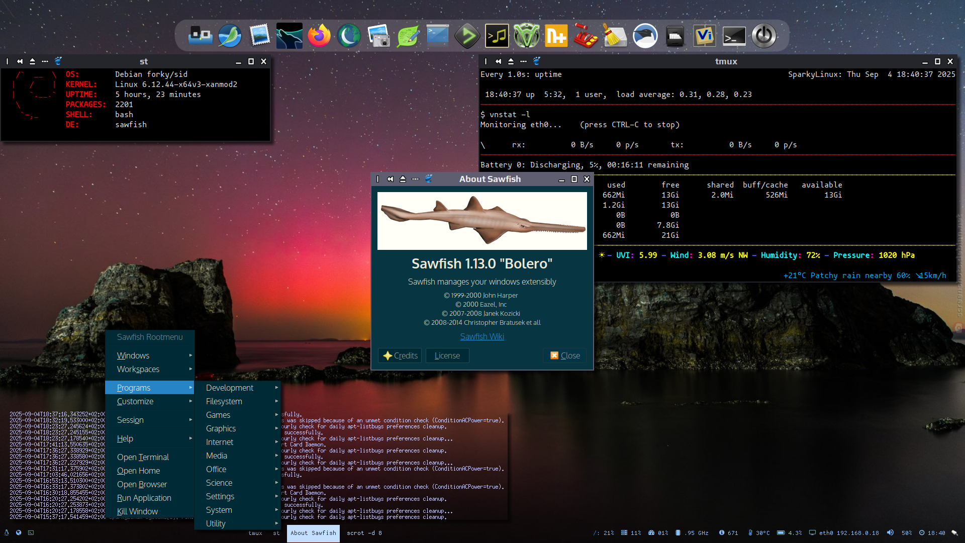Open the Session submenu
The width and height of the screenshot is (965, 543).
coord(150,420)
